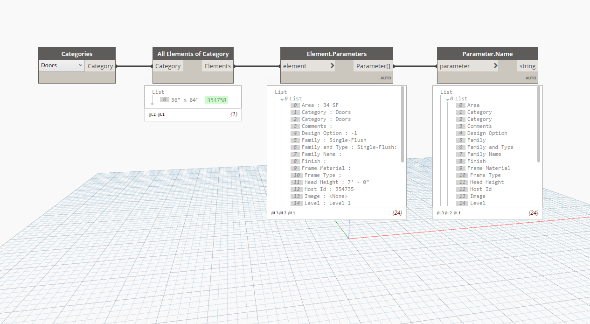Click the Parameter.Name preview scrollbar
The width and height of the screenshot is (590, 324).
click(539, 124)
